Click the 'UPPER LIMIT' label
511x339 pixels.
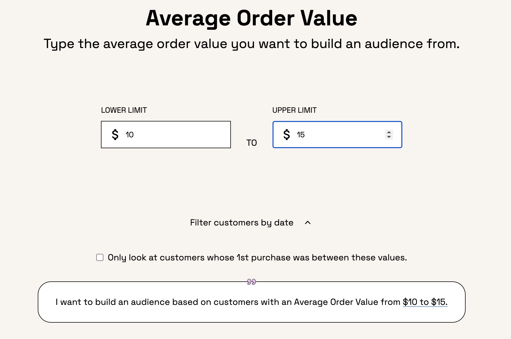[x=294, y=110]
